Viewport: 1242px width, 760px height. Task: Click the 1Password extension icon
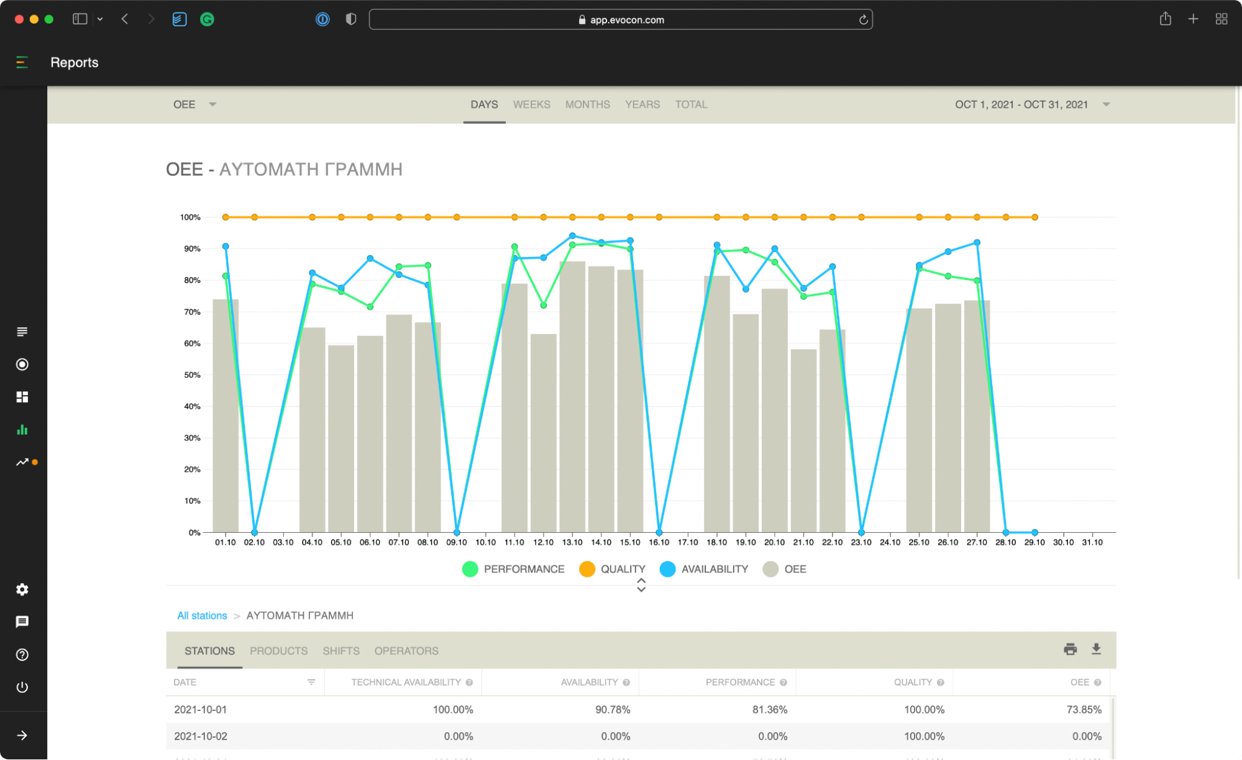[x=322, y=19]
